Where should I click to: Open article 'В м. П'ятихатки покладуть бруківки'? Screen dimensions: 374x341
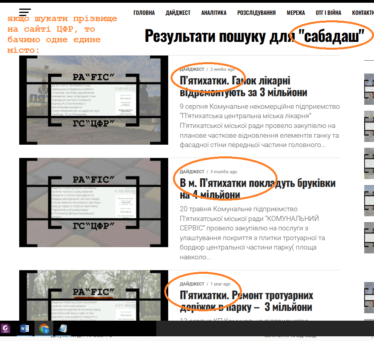257,188
